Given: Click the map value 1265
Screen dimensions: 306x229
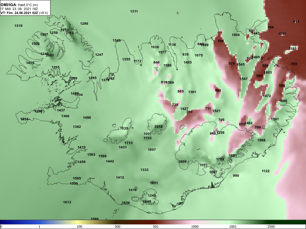Looking at the screenshot, I should (55, 67).
